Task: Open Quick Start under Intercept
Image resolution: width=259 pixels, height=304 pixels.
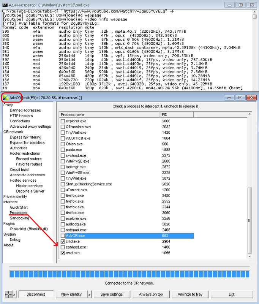Action: pyautogui.click(x=19, y=207)
